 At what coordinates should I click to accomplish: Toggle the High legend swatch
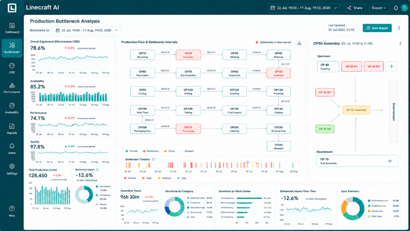click(x=143, y=178)
